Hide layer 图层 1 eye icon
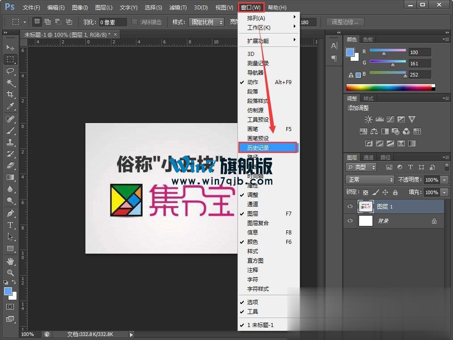The image size is (453, 340). 350,206
